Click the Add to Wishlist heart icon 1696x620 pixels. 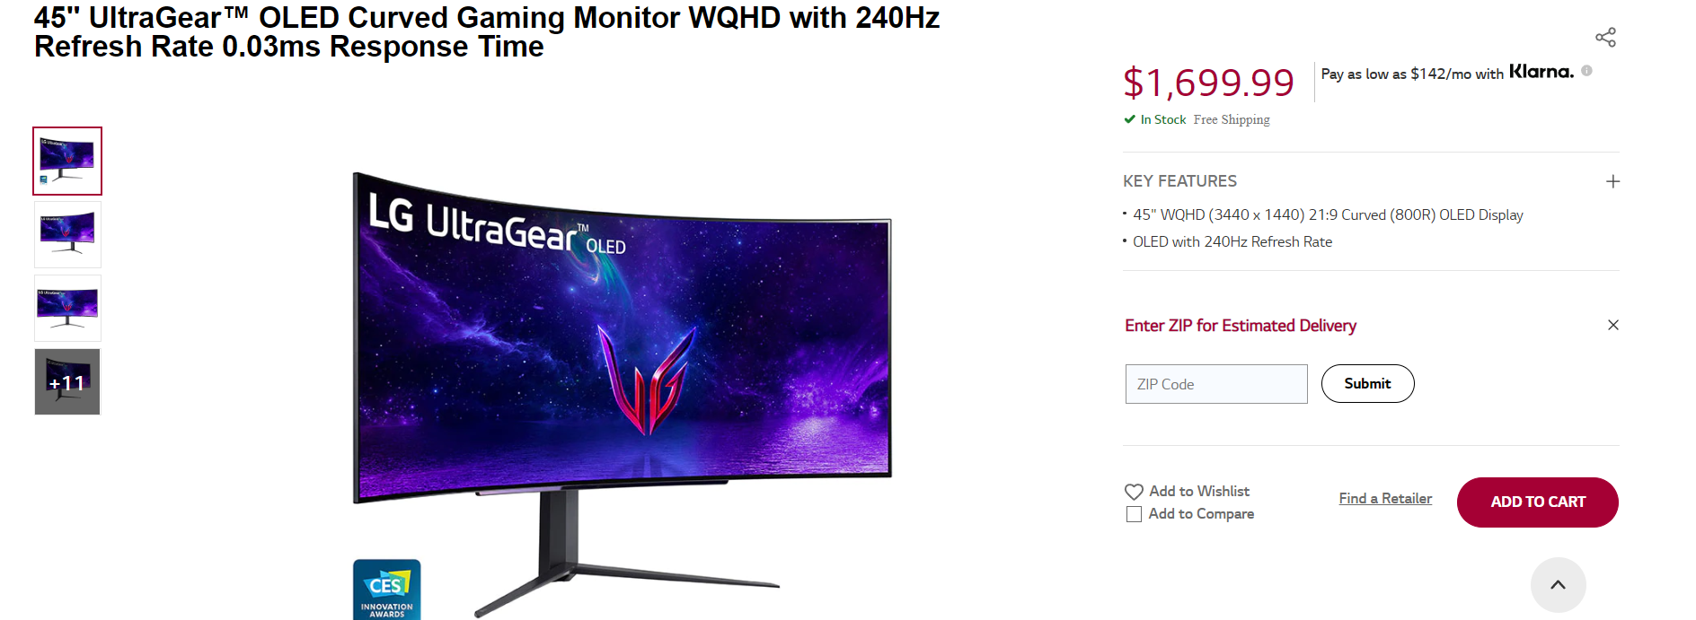pyautogui.click(x=1134, y=492)
